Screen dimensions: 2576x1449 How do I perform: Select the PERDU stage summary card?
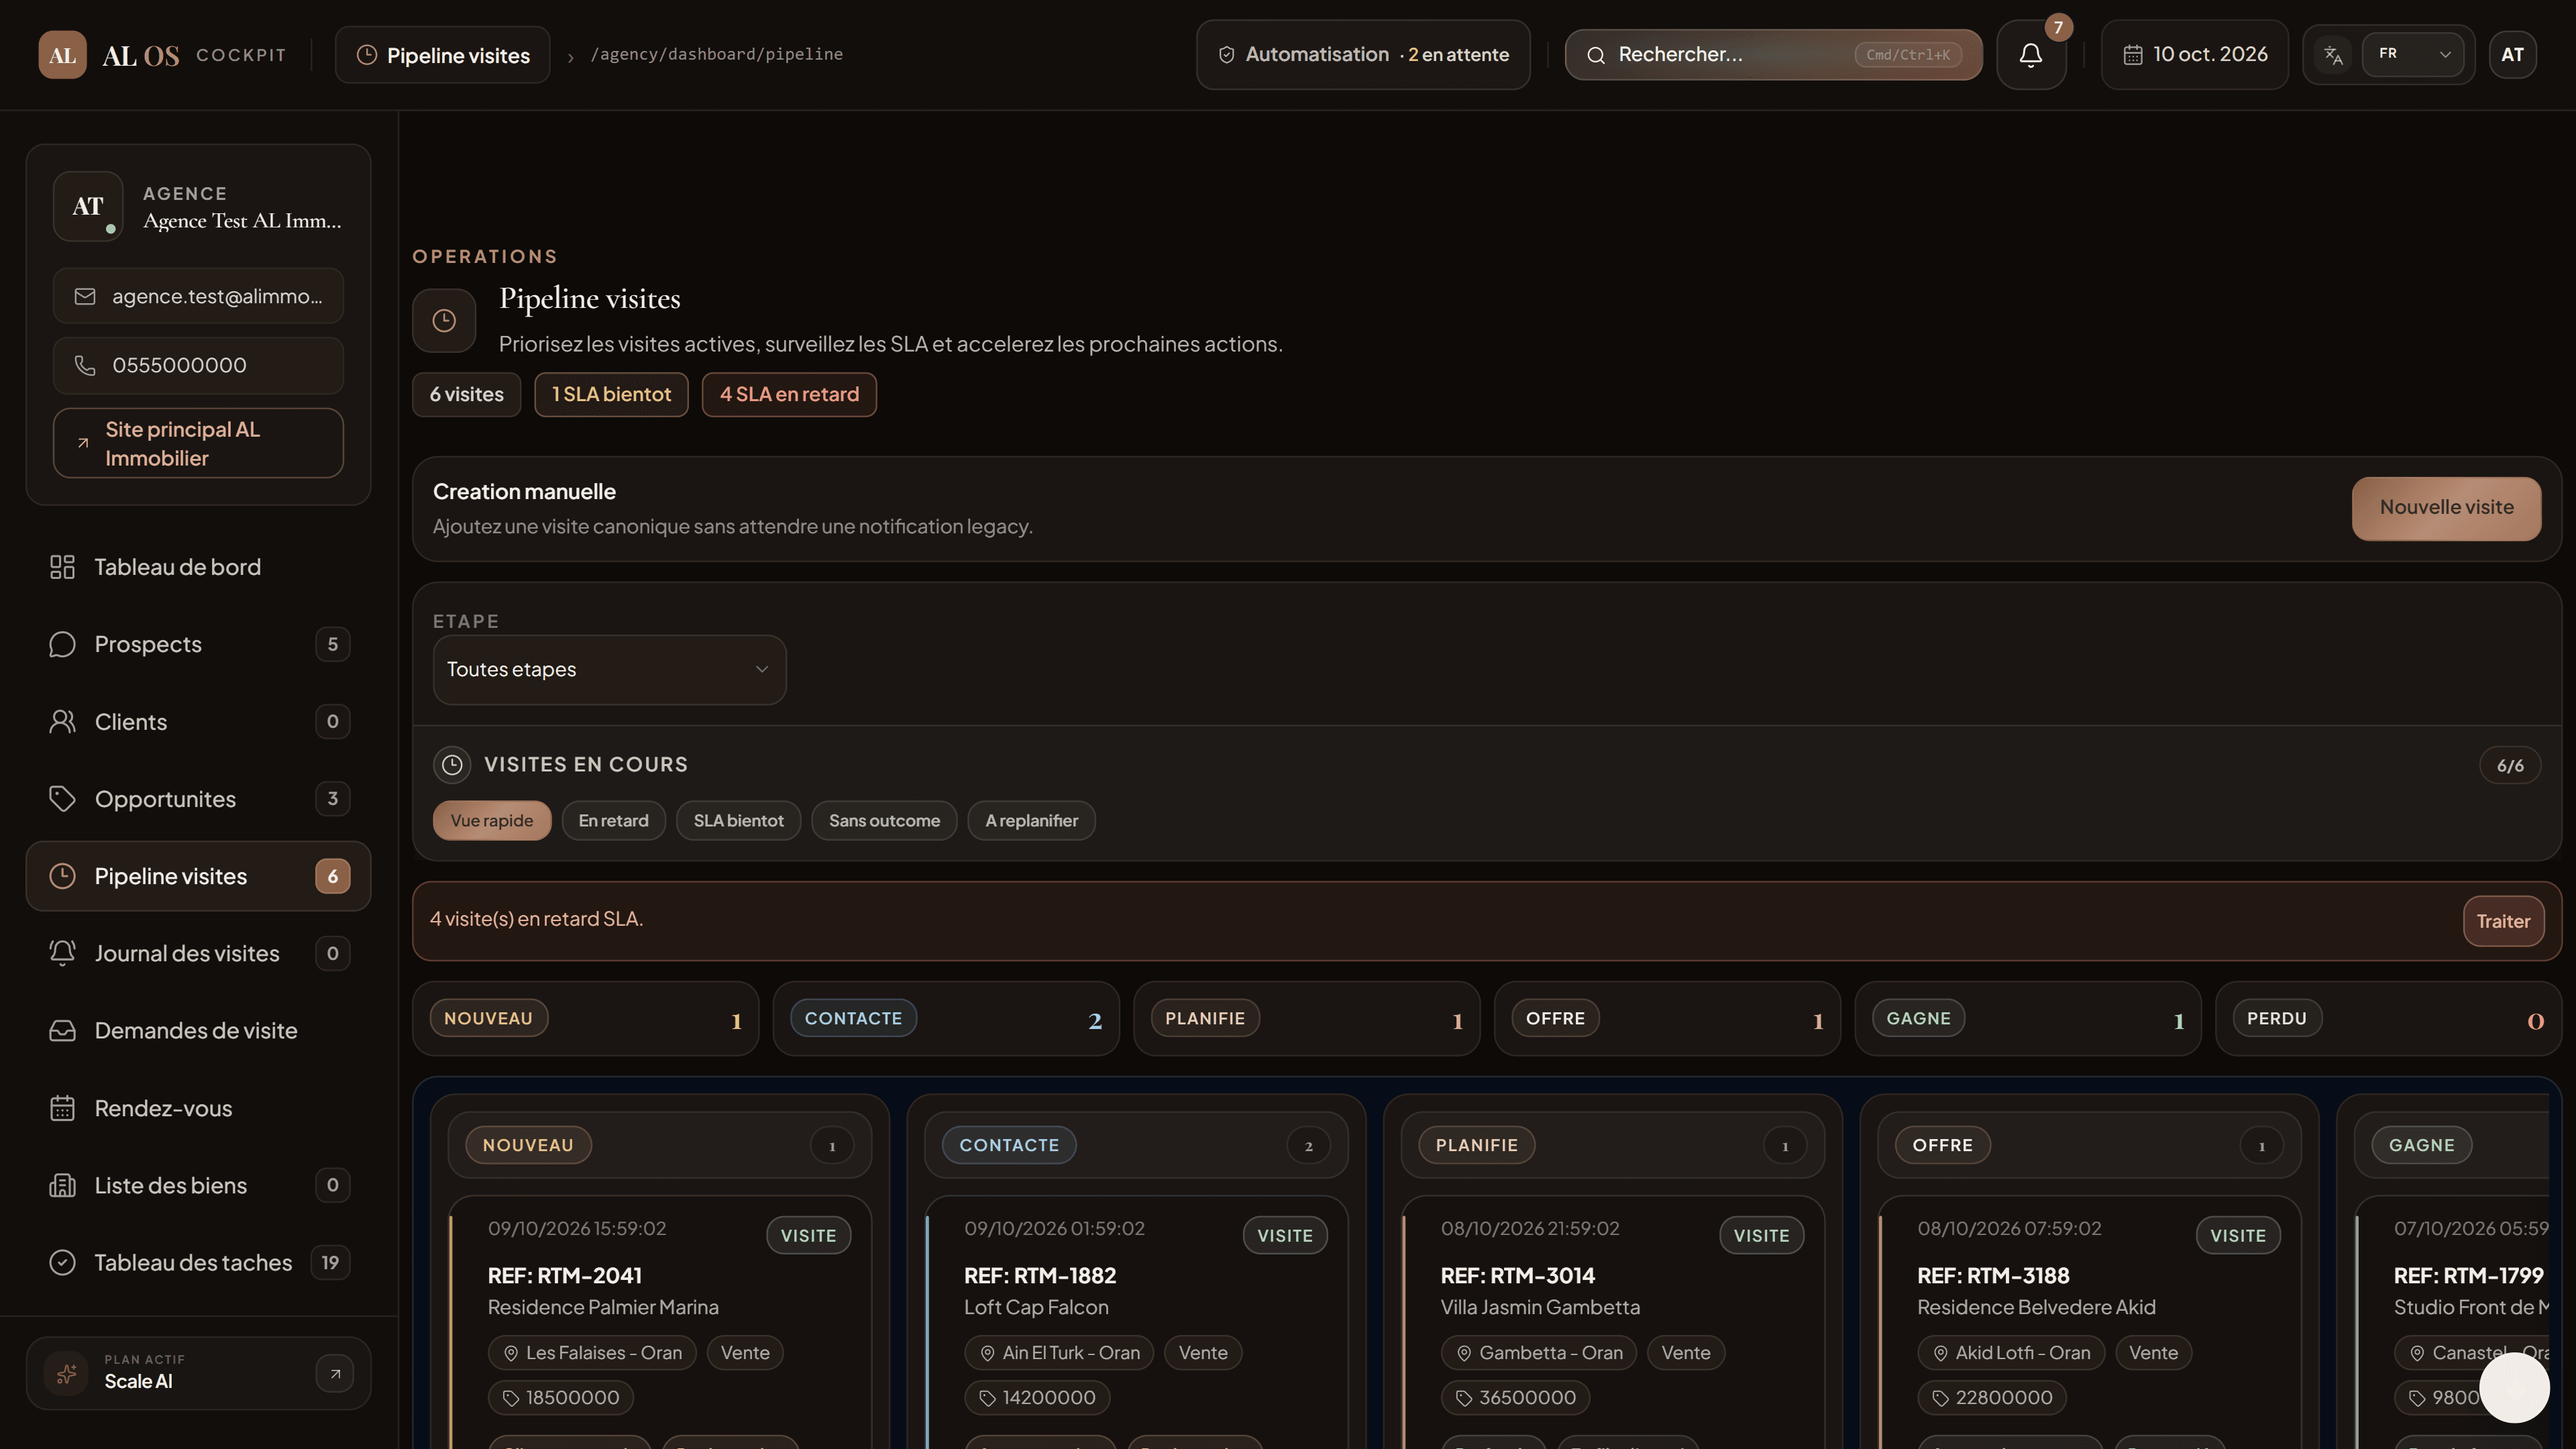2389,1019
